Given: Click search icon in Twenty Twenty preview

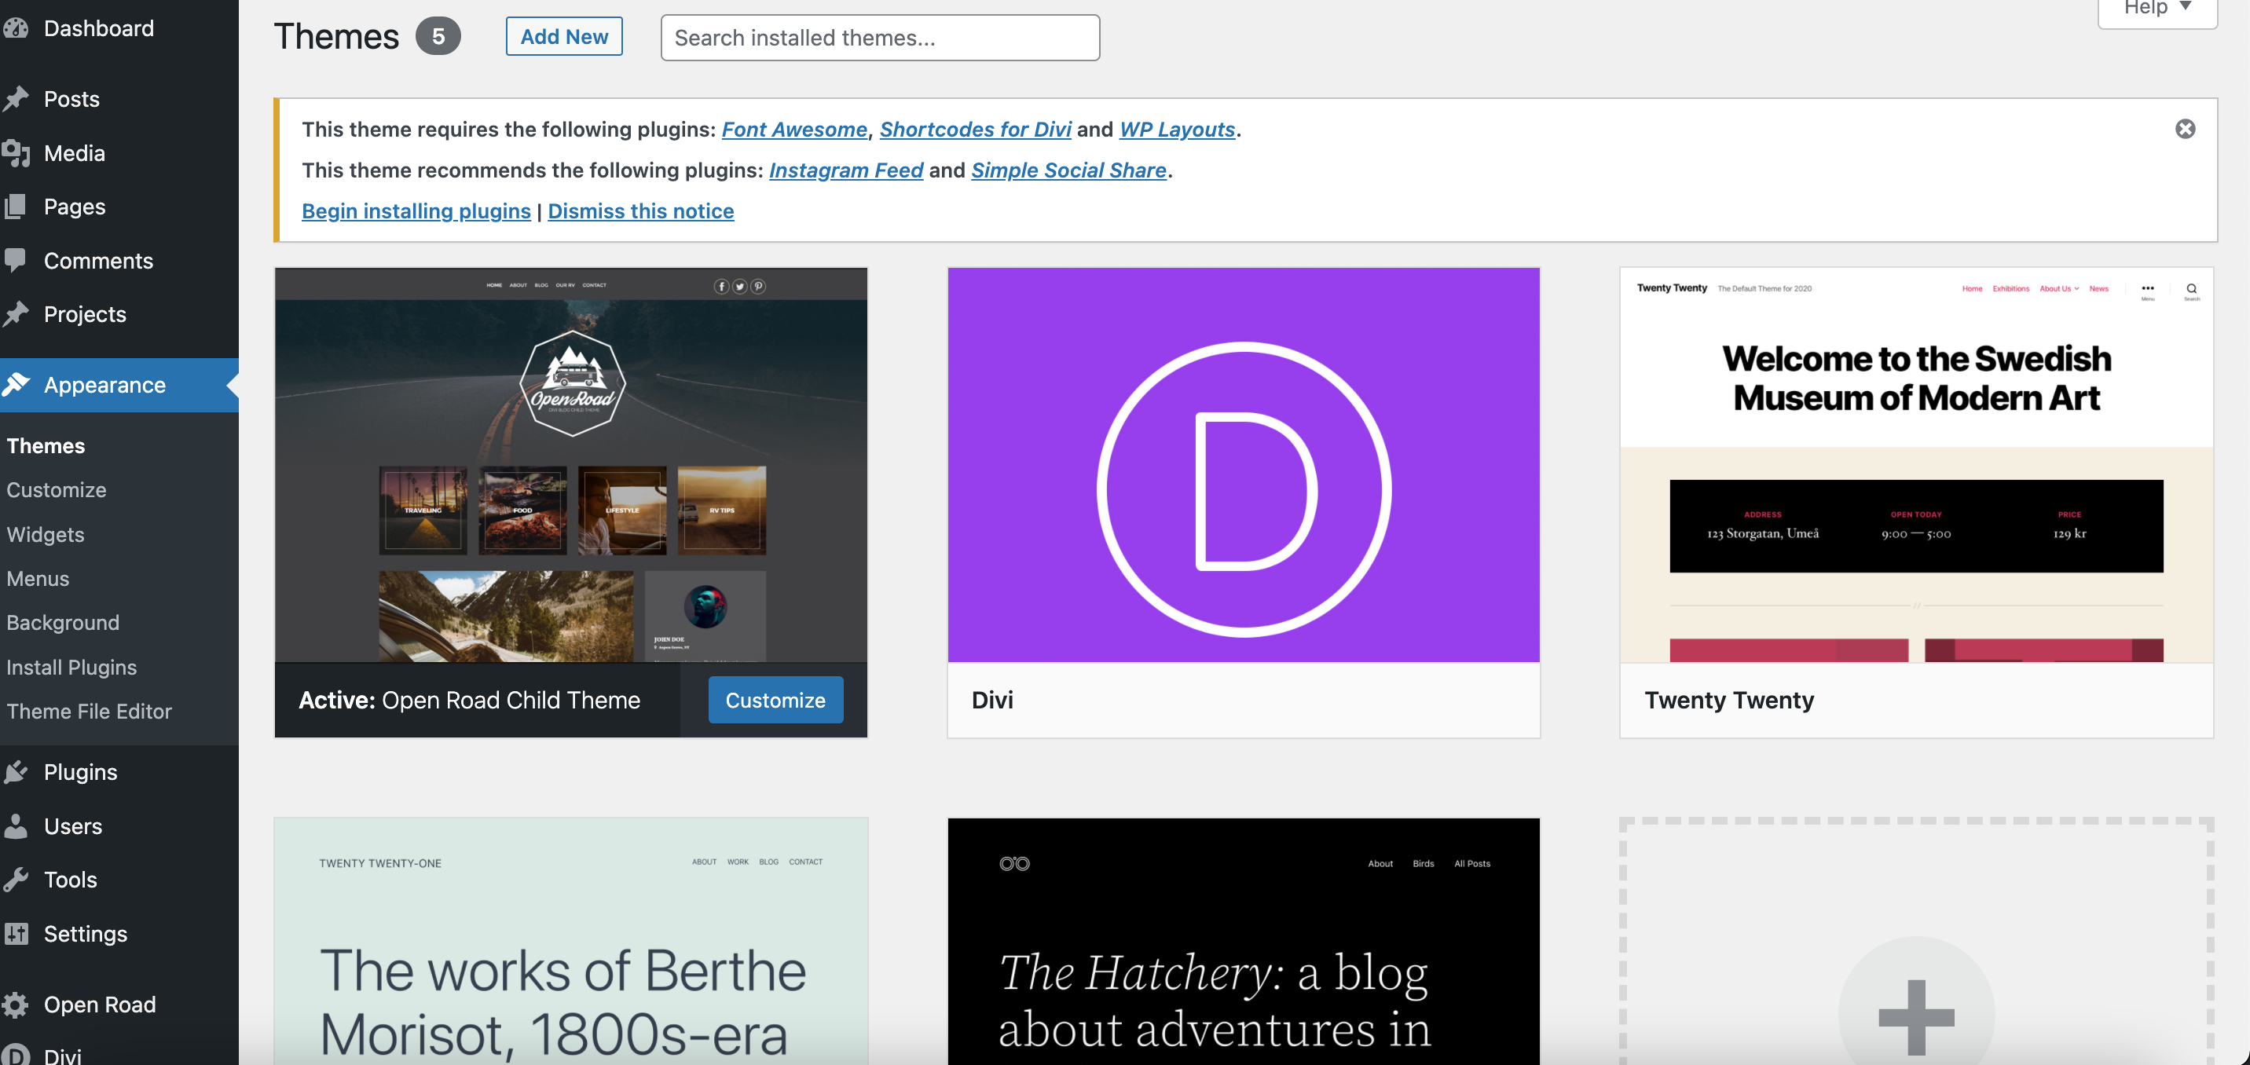Looking at the screenshot, I should click(x=2190, y=289).
